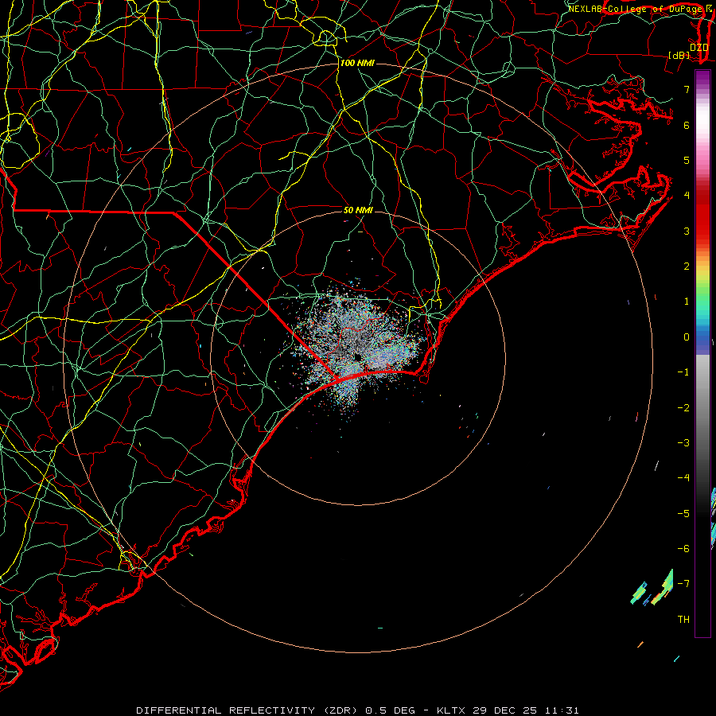Viewport: 716px width, 716px height.
Task: Click the "29 DEC 25 11:31" timestamp
Action: coord(526,710)
